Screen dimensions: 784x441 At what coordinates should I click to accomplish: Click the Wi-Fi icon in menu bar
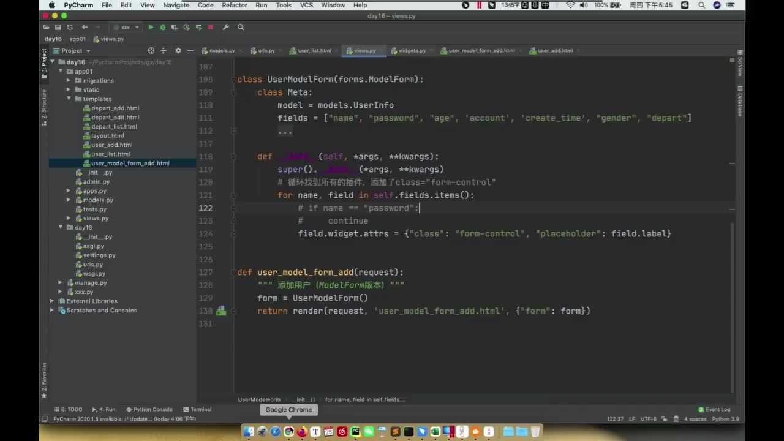click(570, 5)
